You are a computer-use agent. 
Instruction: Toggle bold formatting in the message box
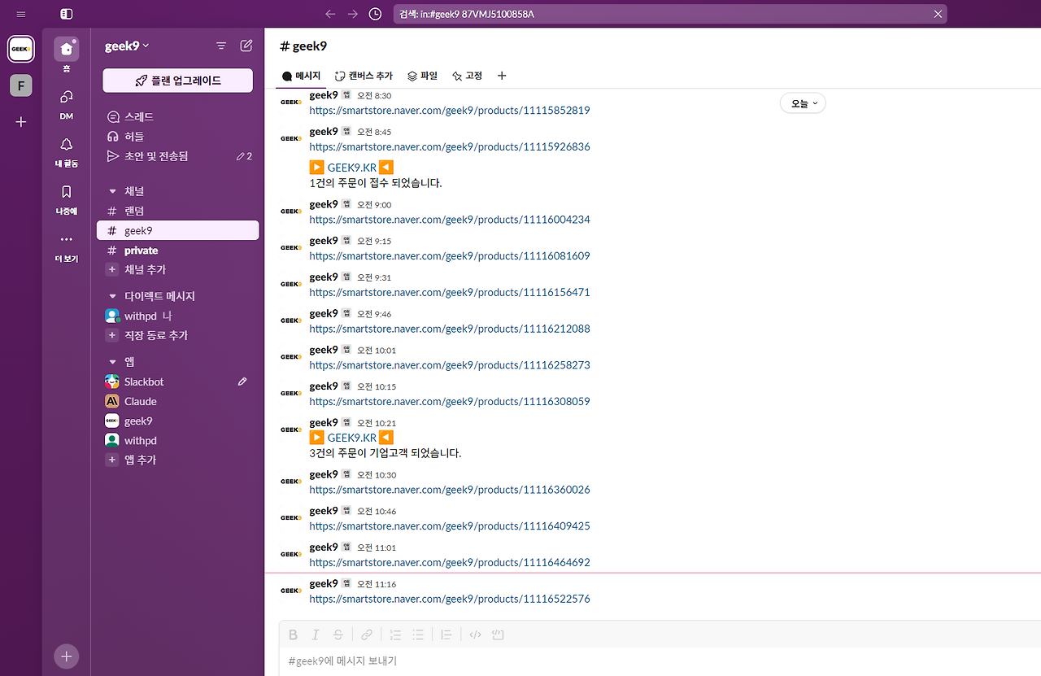[x=293, y=635]
